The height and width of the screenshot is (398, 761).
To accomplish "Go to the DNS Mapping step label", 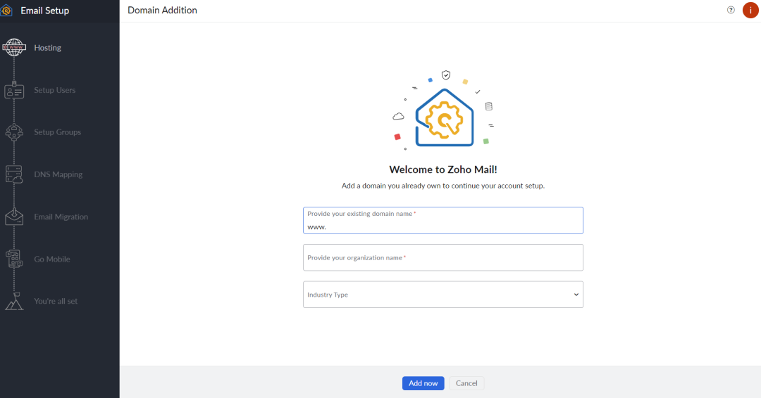I will [x=58, y=174].
